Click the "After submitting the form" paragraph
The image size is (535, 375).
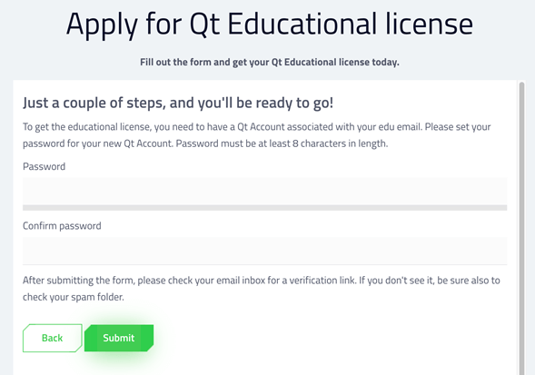pos(262,289)
